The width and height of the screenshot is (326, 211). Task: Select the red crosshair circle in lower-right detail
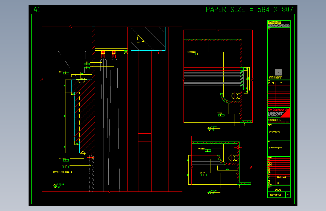click(232, 158)
